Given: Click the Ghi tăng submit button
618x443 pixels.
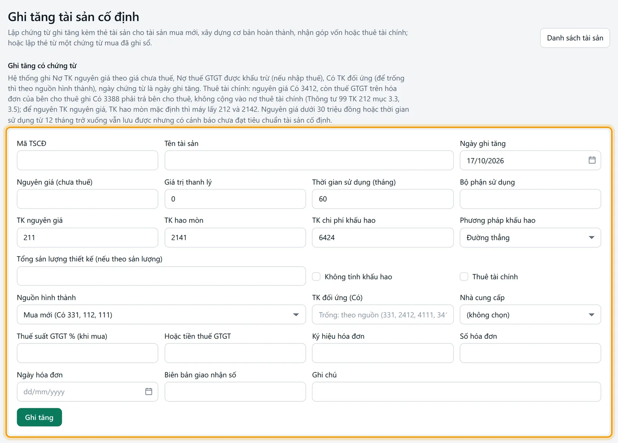Looking at the screenshot, I should [x=39, y=417].
